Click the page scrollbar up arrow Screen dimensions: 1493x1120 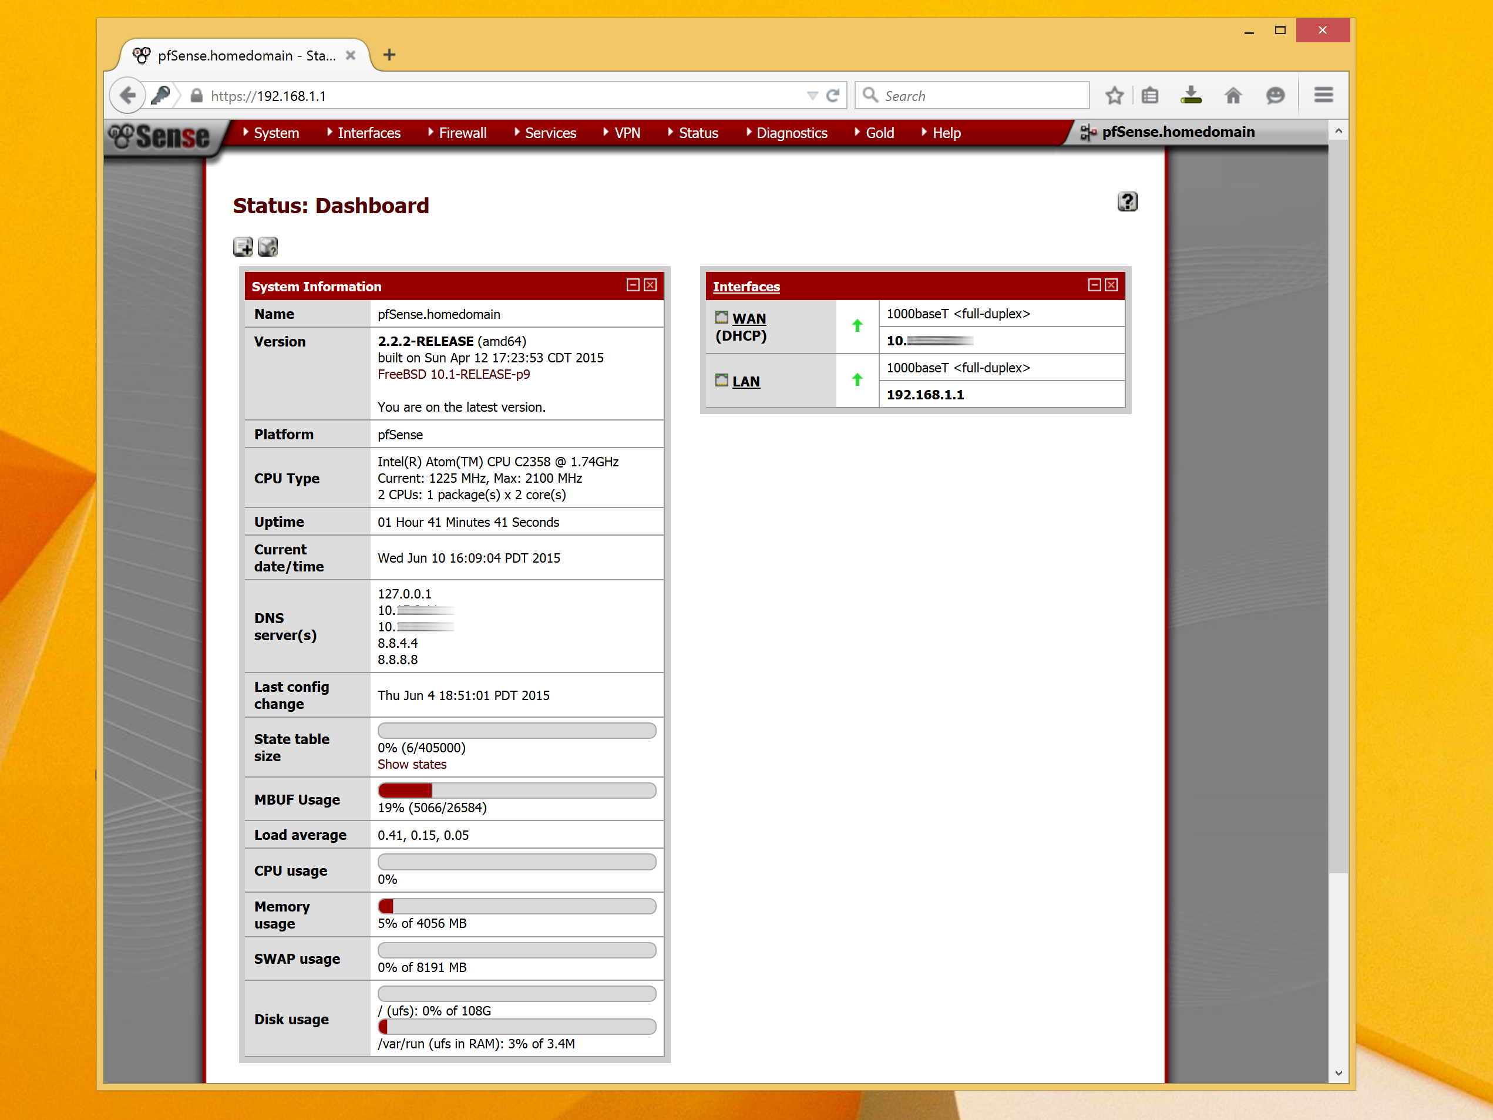[1339, 131]
